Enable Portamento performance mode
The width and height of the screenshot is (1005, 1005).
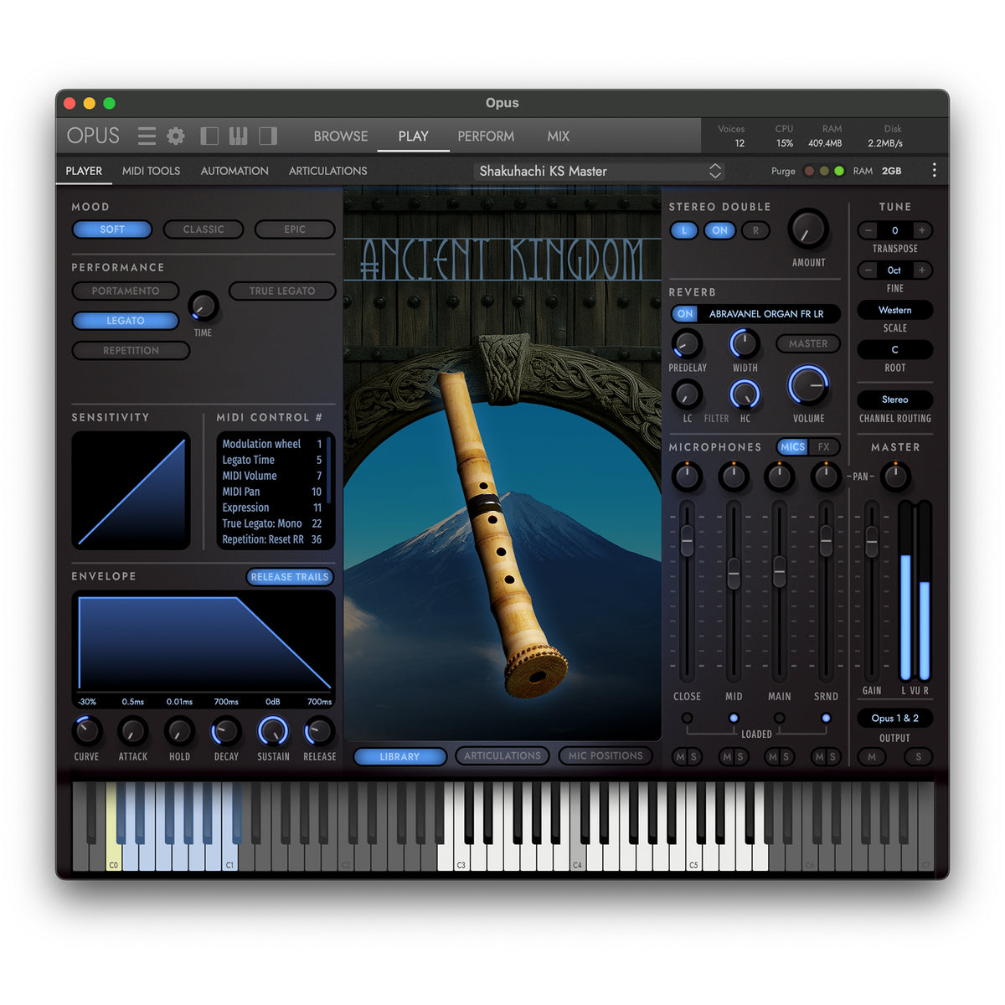pos(126,291)
